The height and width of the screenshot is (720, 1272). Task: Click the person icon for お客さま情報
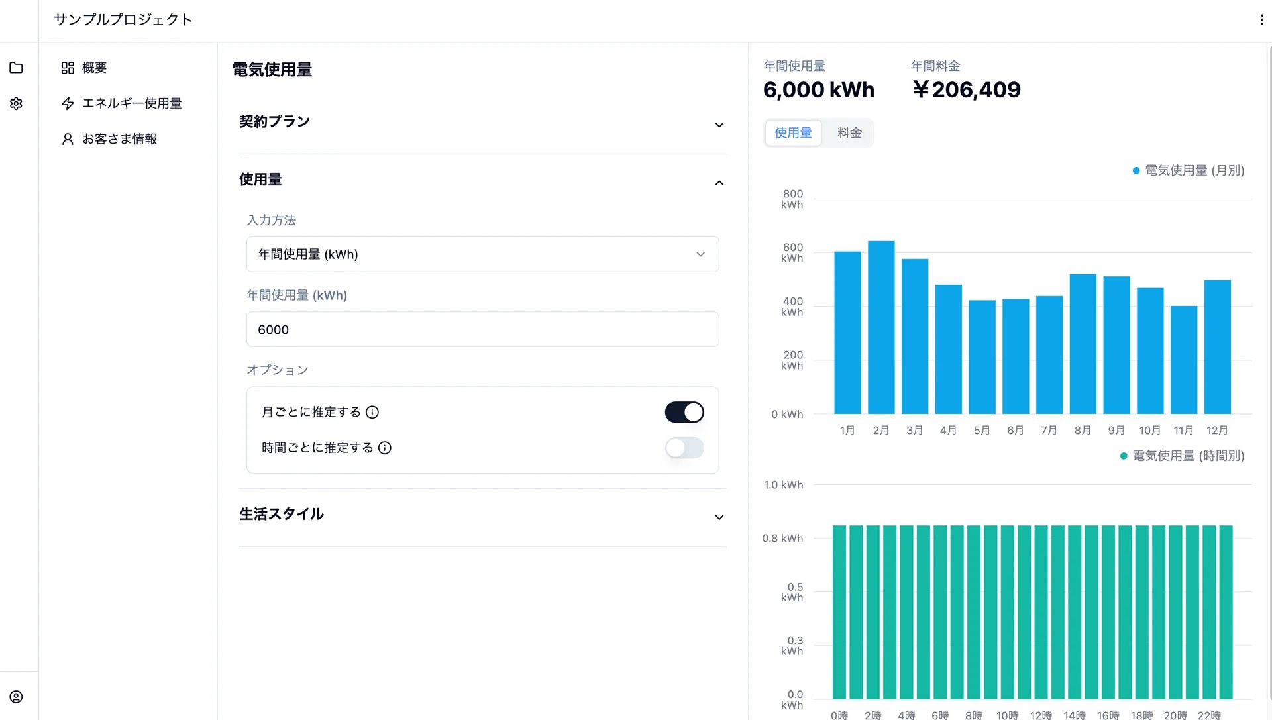[68, 139]
